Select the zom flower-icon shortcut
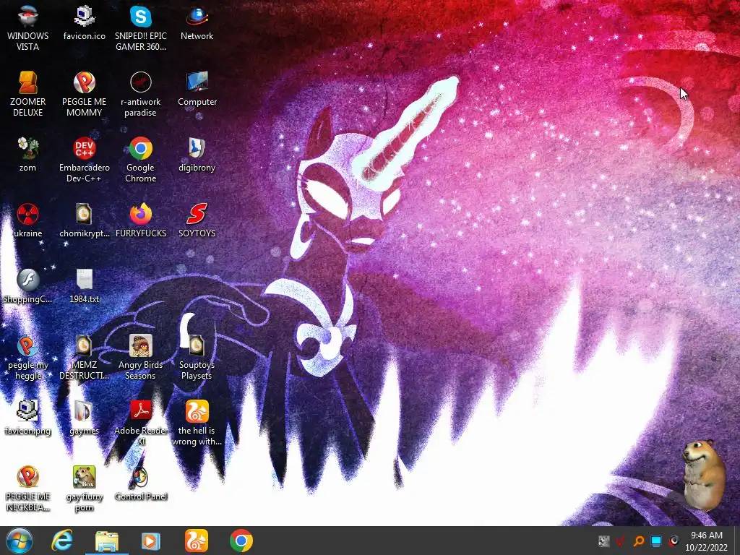This screenshot has width=740, height=555. coord(28,155)
